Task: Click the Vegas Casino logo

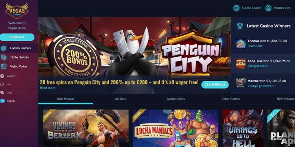Action: coord(17,11)
